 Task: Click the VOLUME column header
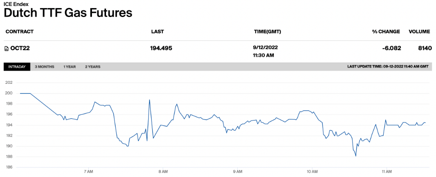click(420, 31)
